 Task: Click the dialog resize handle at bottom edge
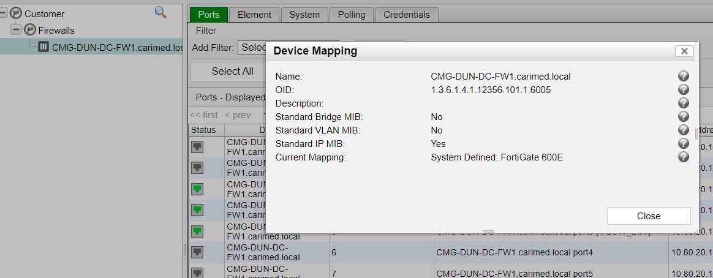pos(488,231)
